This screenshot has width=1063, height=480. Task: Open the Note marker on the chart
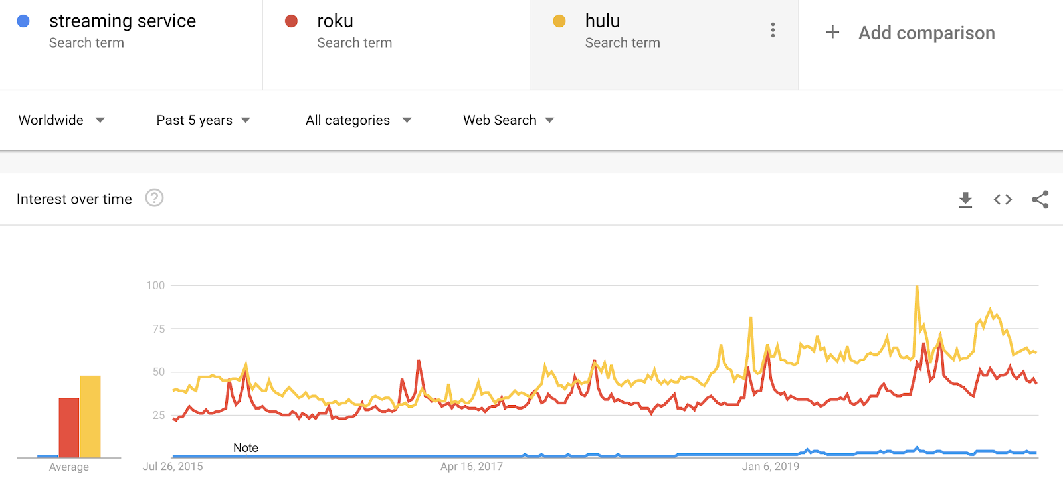click(x=246, y=448)
